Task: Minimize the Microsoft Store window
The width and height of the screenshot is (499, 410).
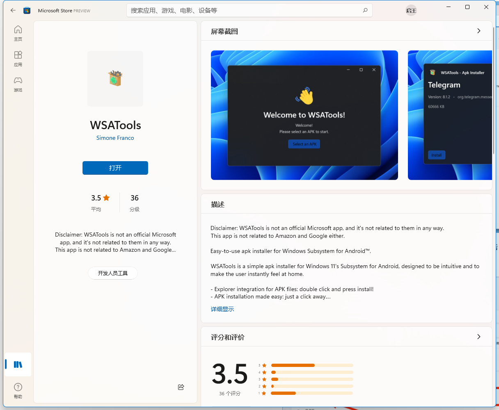Action: (449, 7)
